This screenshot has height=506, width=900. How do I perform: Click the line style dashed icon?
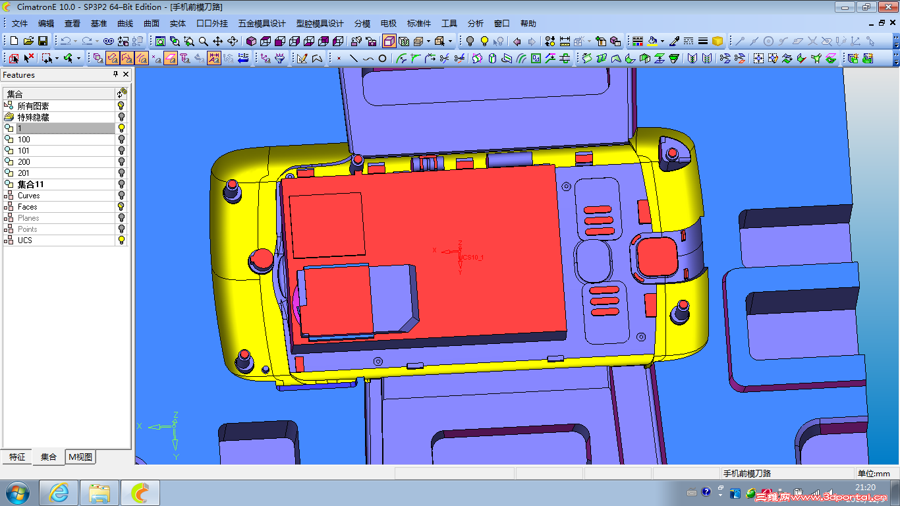(689, 41)
